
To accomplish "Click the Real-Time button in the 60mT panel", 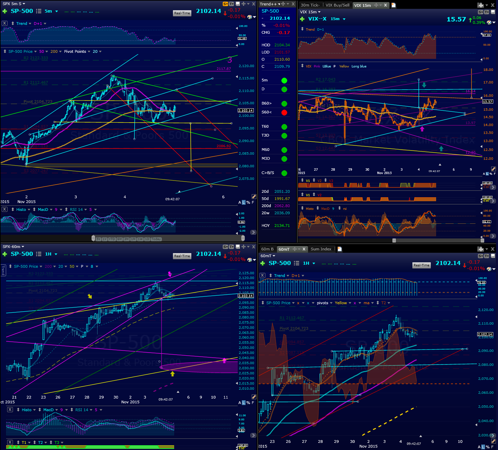I will click(x=422, y=265).
